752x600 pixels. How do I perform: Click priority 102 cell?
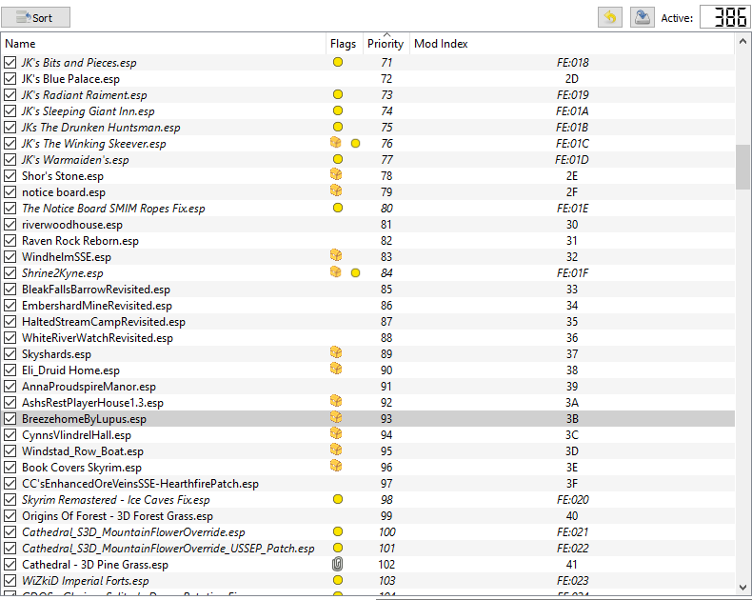click(386, 565)
